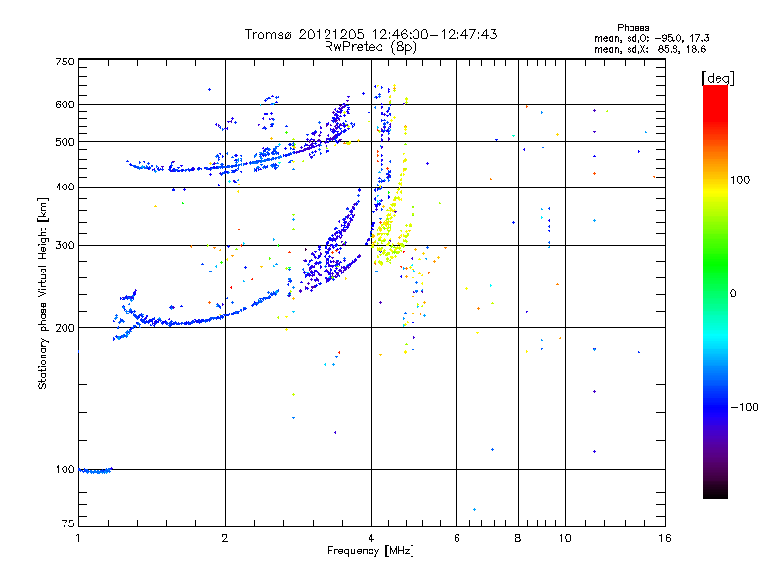Select the subtitle "RwPretec (8p)"

click(370, 47)
